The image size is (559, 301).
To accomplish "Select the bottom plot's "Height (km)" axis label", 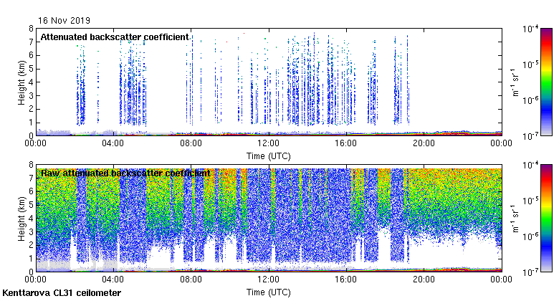I will click(23, 218).
